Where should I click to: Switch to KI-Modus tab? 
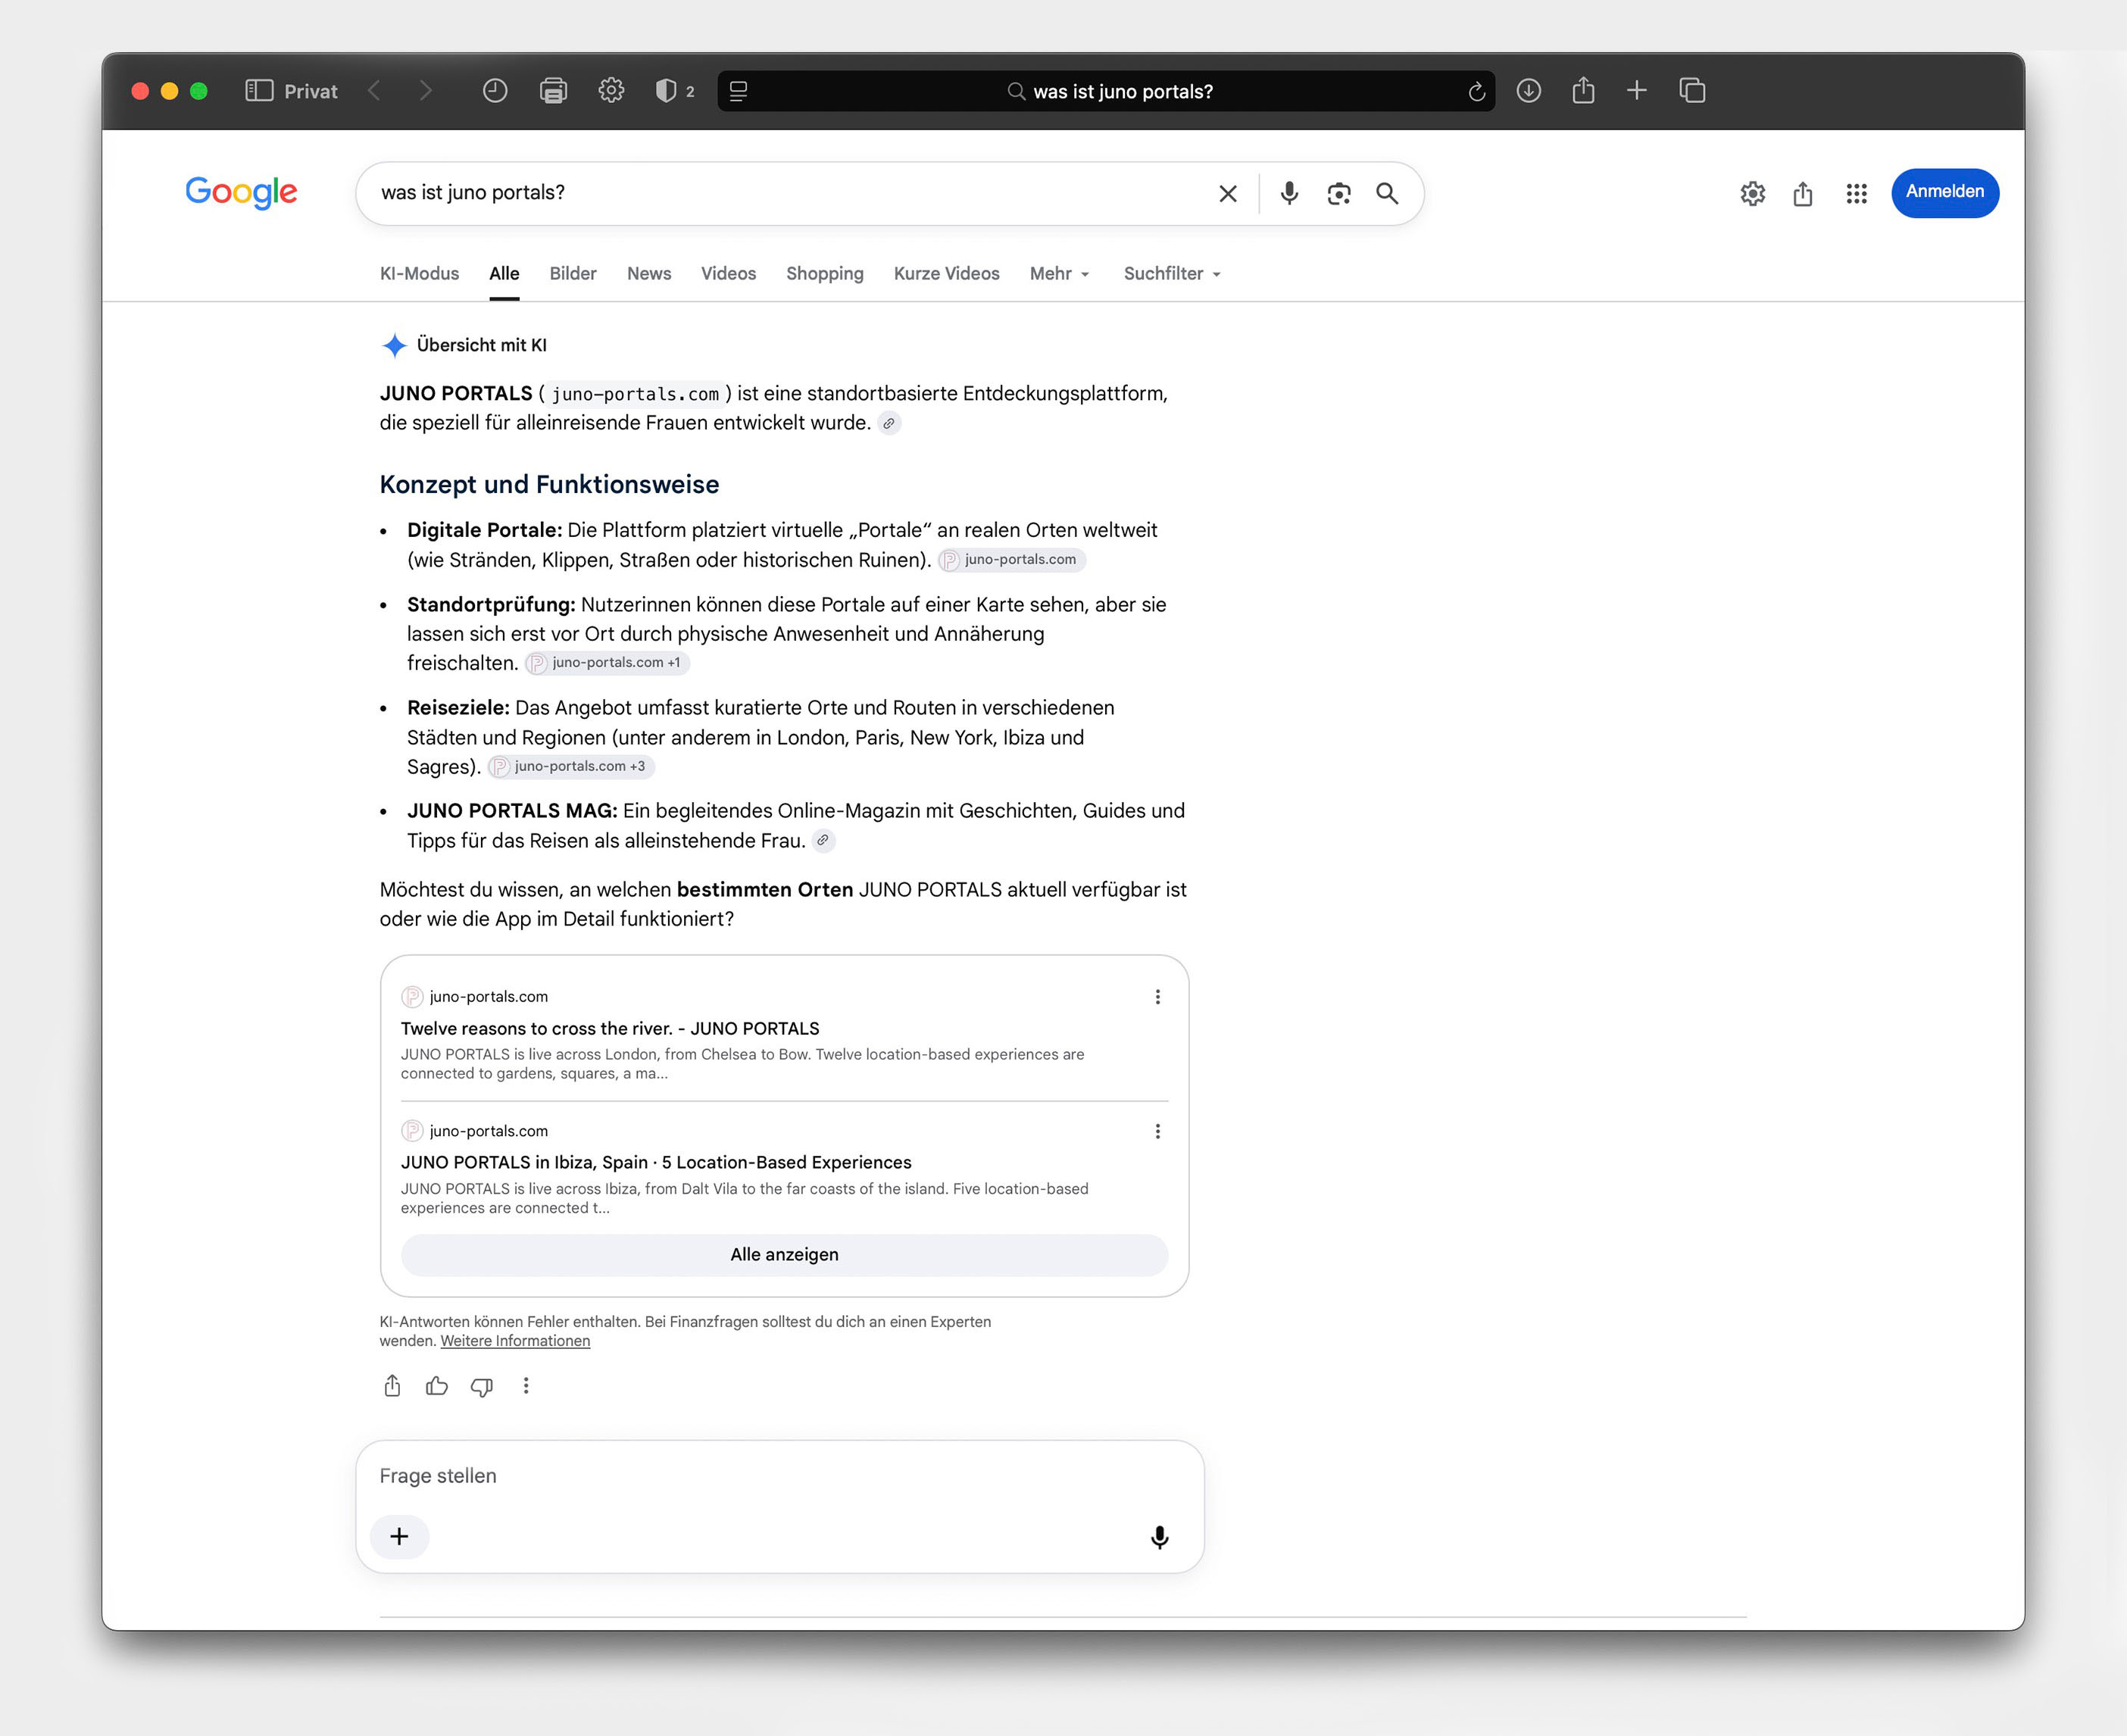click(x=419, y=274)
